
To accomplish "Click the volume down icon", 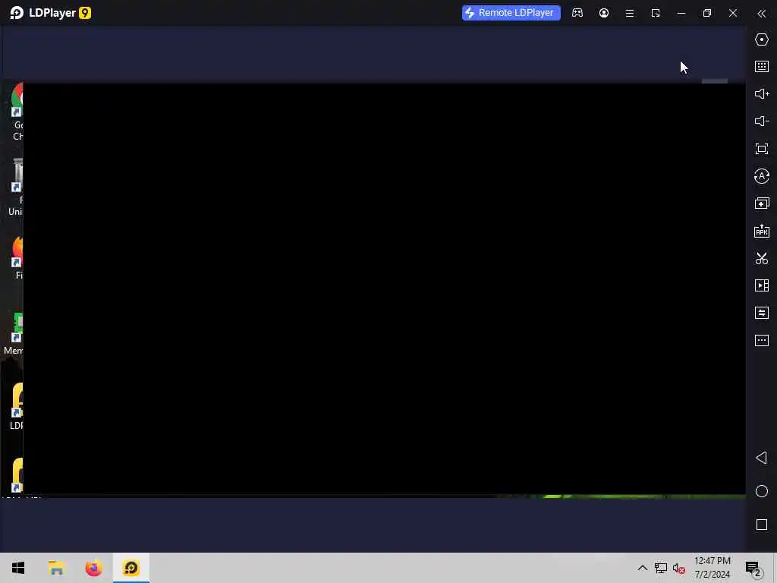I will 762,121.
